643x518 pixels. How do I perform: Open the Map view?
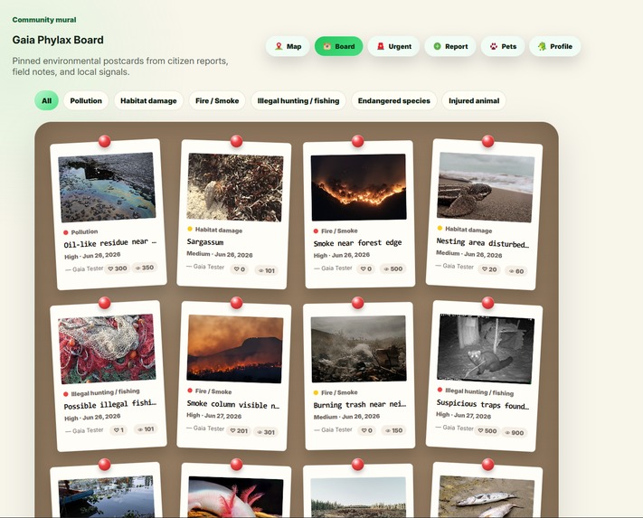(x=288, y=46)
